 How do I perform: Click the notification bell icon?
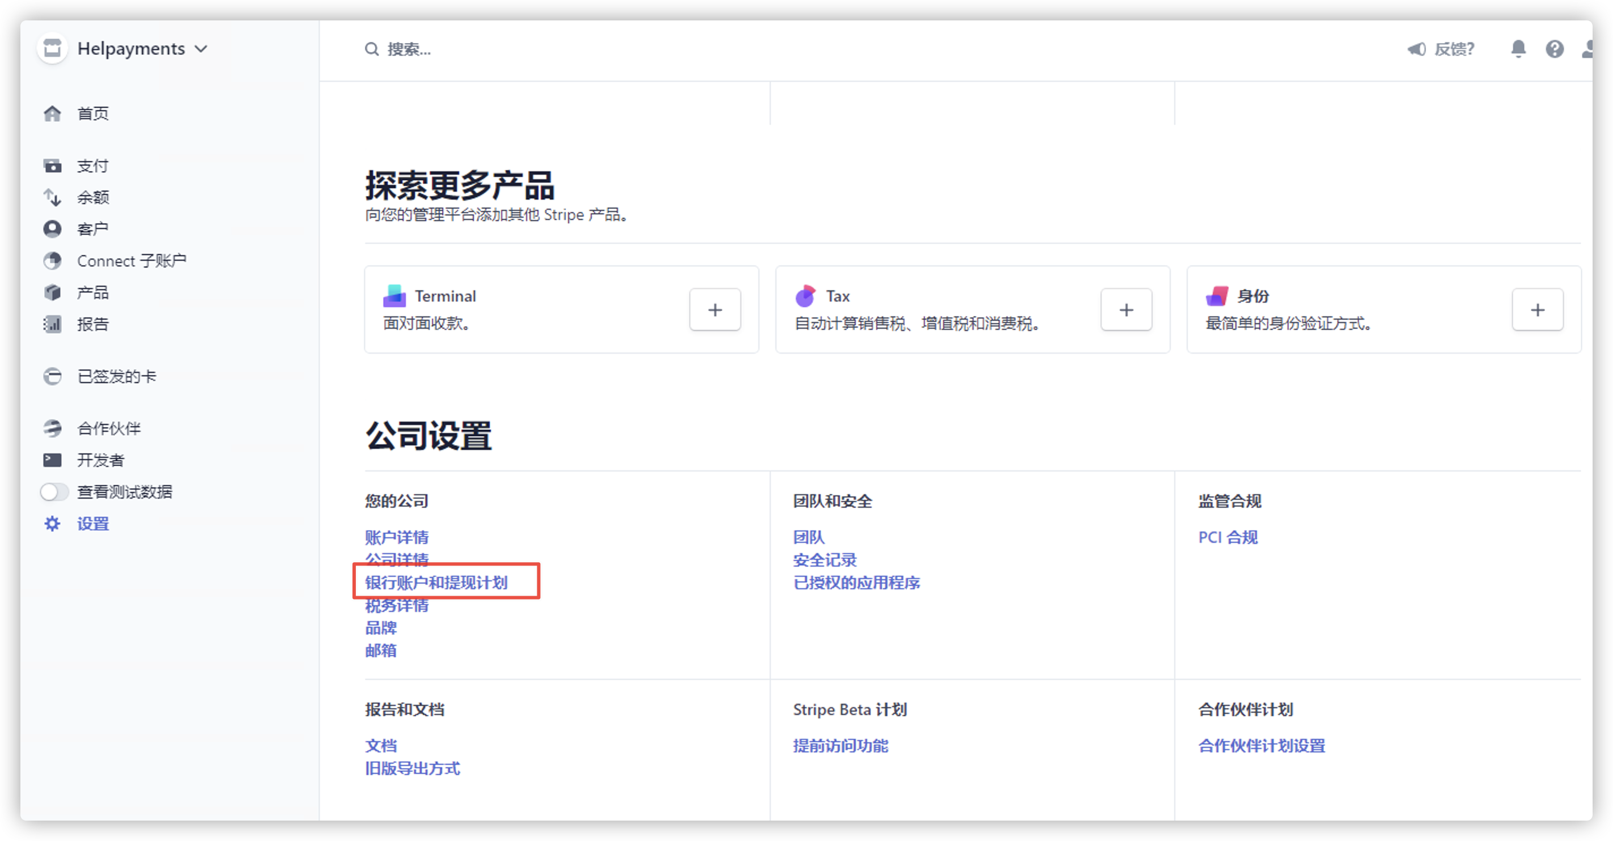pyautogui.click(x=1518, y=48)
